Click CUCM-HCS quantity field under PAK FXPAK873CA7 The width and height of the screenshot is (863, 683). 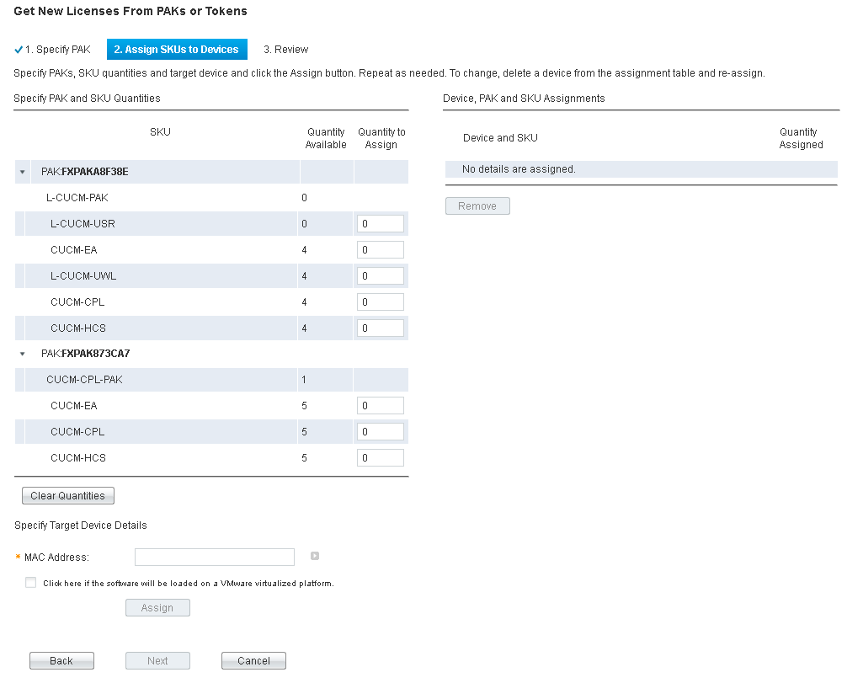(x=380, y=457)
